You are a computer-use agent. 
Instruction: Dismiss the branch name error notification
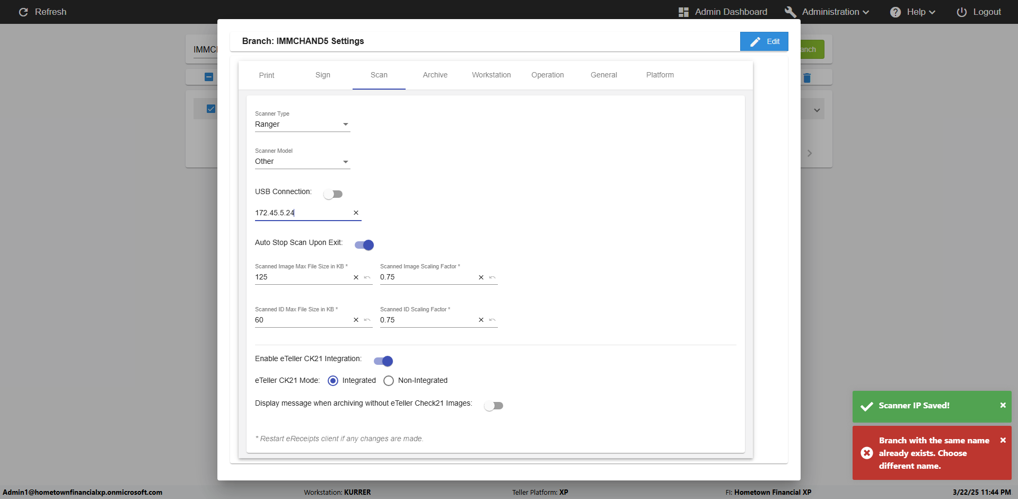point(1003,440)
